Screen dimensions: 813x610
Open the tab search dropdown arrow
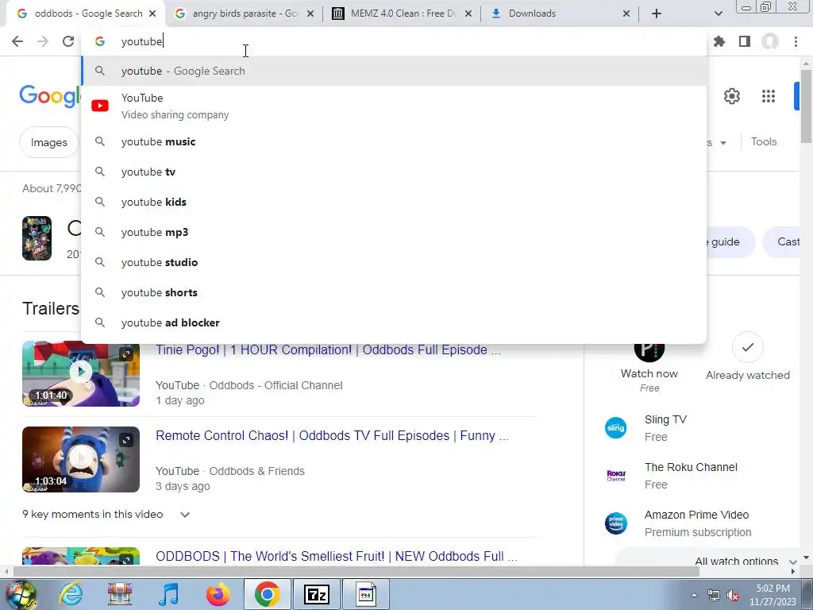pyautogui.click(x=718, y=14)
